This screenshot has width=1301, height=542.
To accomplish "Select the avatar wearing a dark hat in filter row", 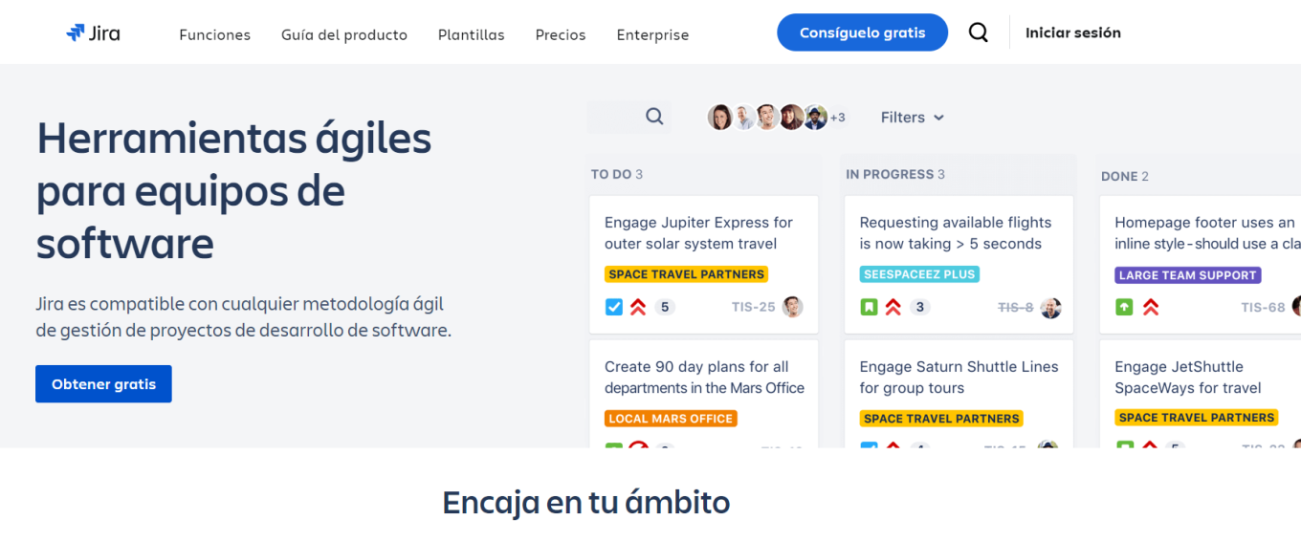I will tap(815, 118).
